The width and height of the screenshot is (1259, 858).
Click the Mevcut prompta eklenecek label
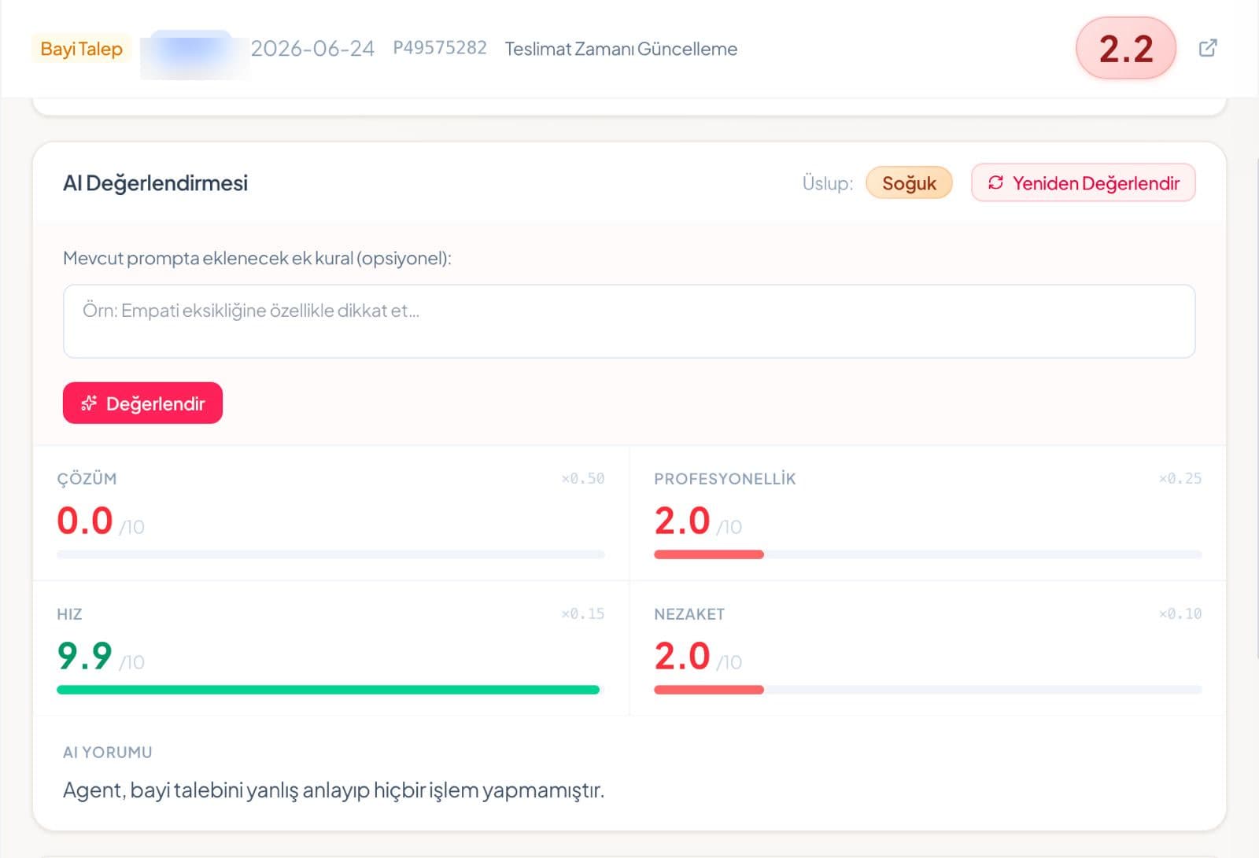257,258
